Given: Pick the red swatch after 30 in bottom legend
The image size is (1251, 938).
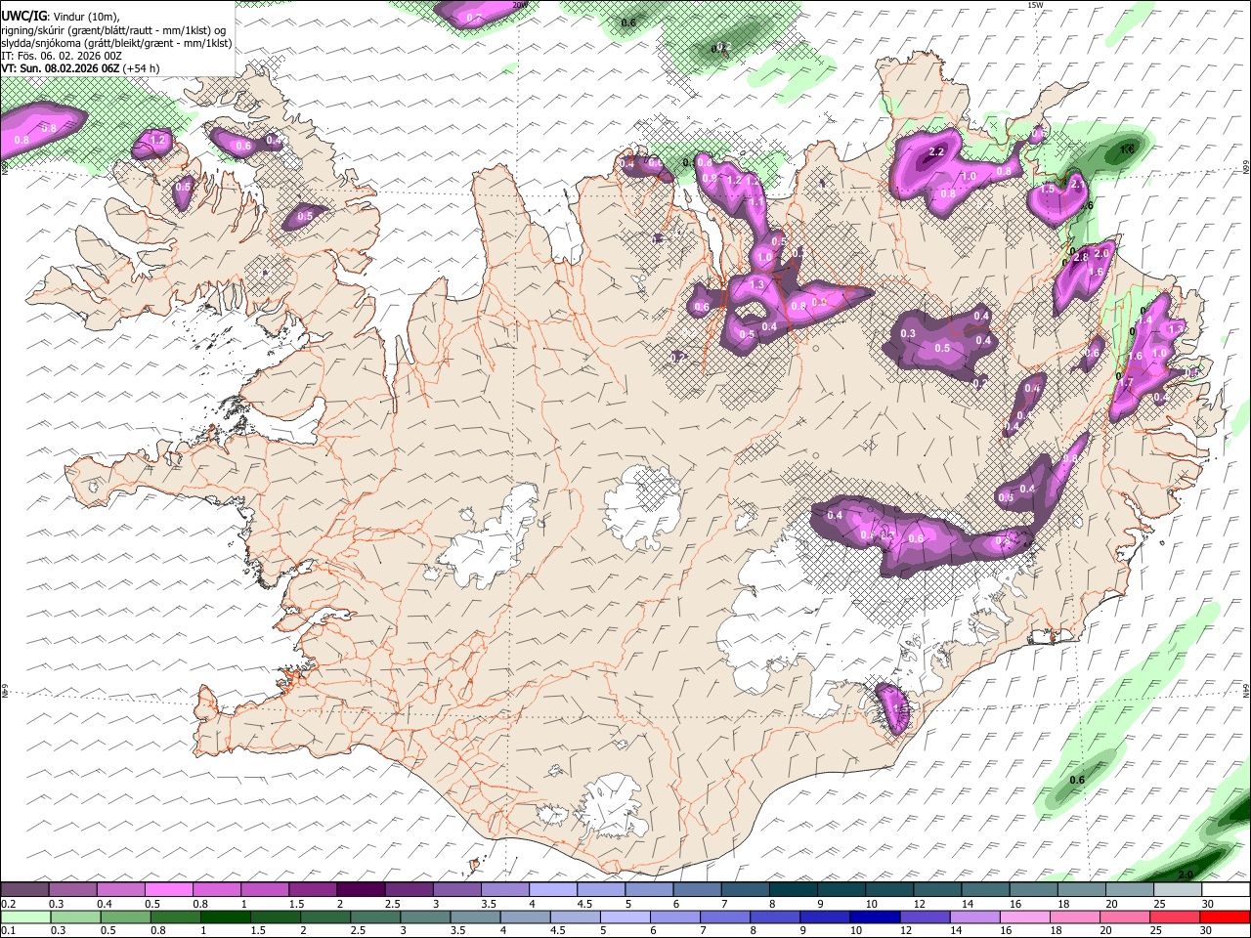Looking at the screenshot, I should (1226, 917).
